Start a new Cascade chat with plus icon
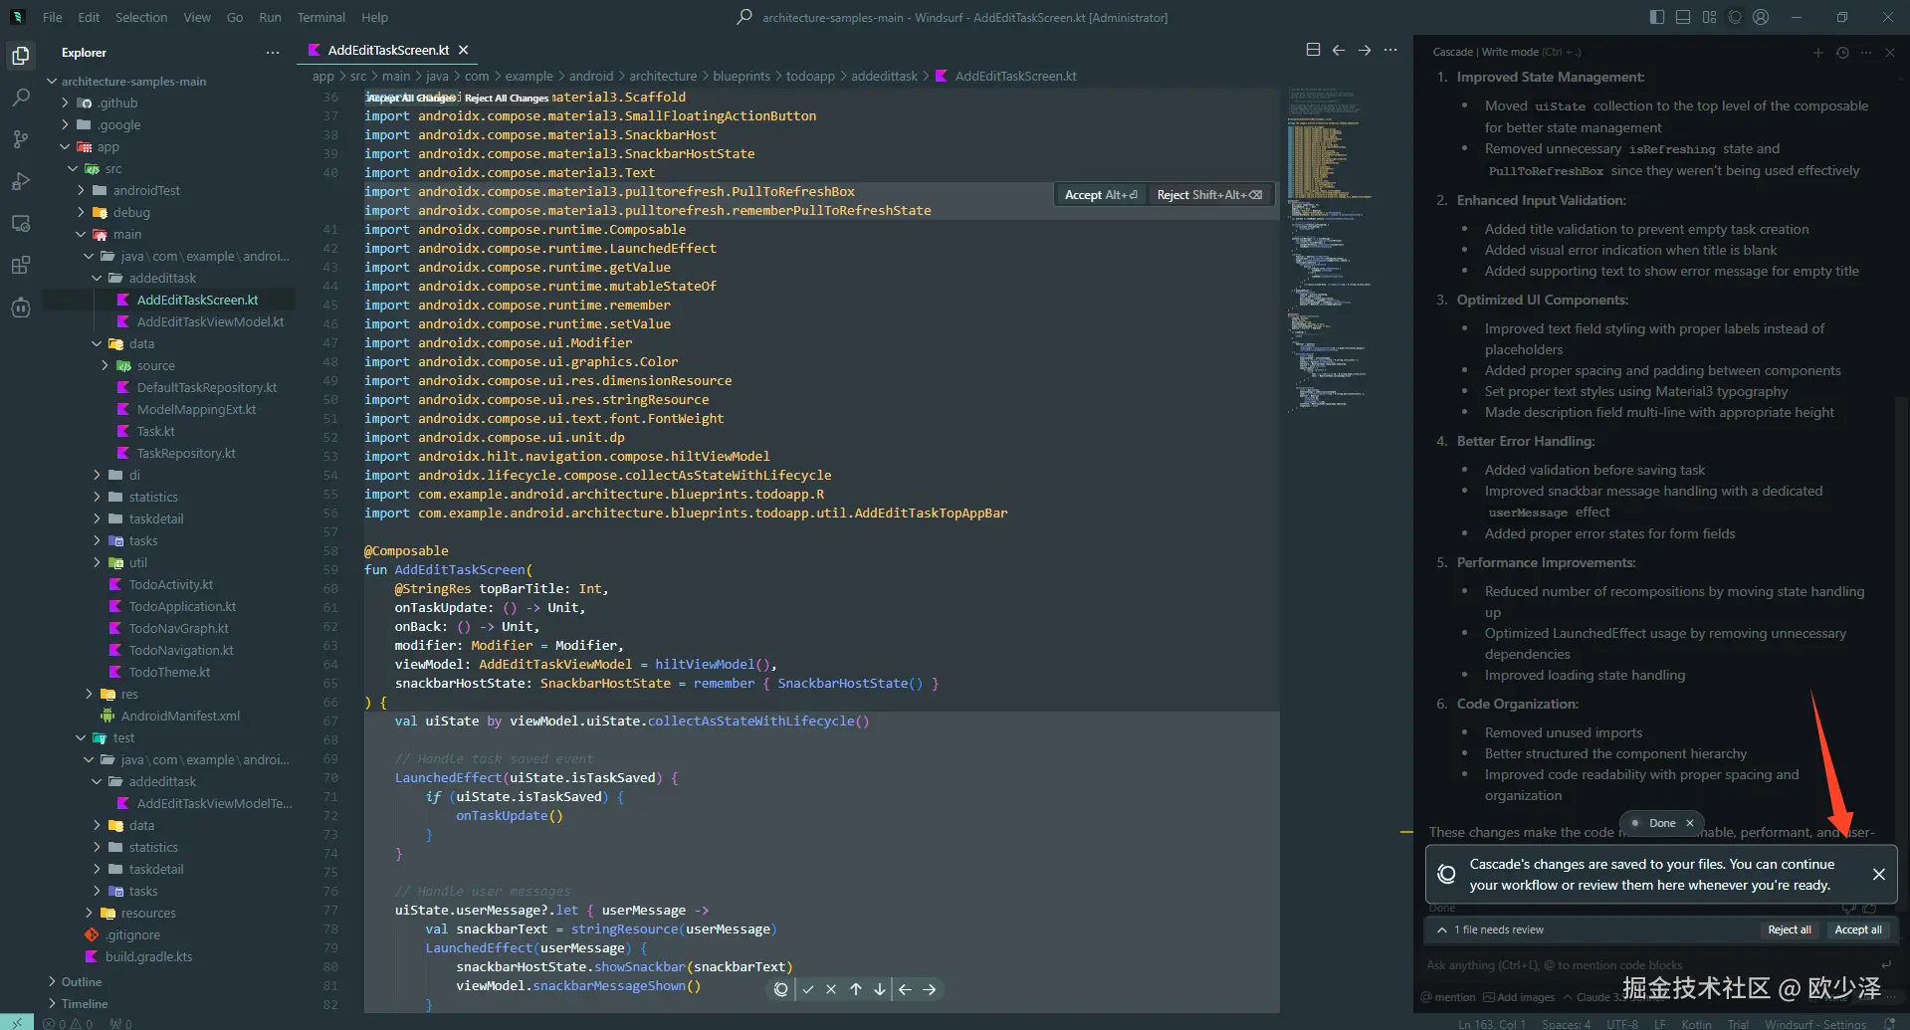Image resolution: width=1910 pixels, height=1030 pixels. coord(1817,53)
